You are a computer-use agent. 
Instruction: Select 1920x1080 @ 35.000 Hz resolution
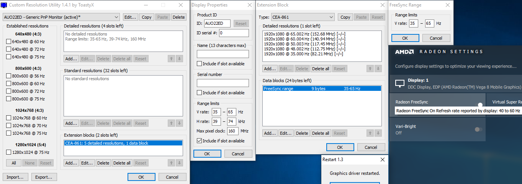322,54
